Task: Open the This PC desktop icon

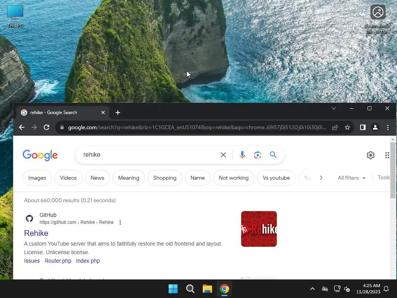Action: click(x=15, y=16)
